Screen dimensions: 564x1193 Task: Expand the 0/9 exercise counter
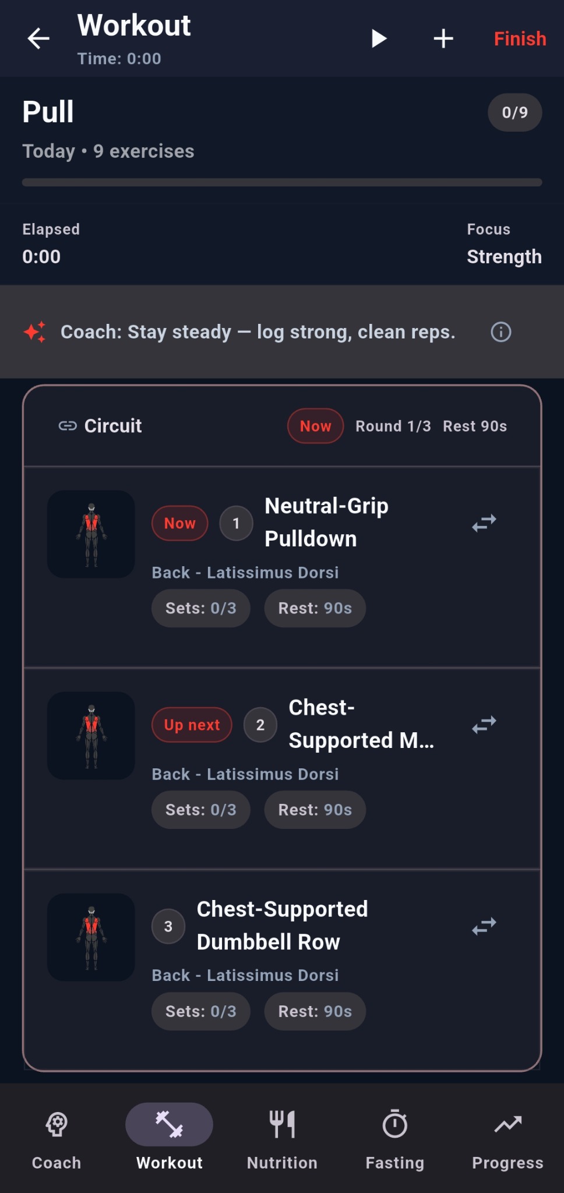514,112
